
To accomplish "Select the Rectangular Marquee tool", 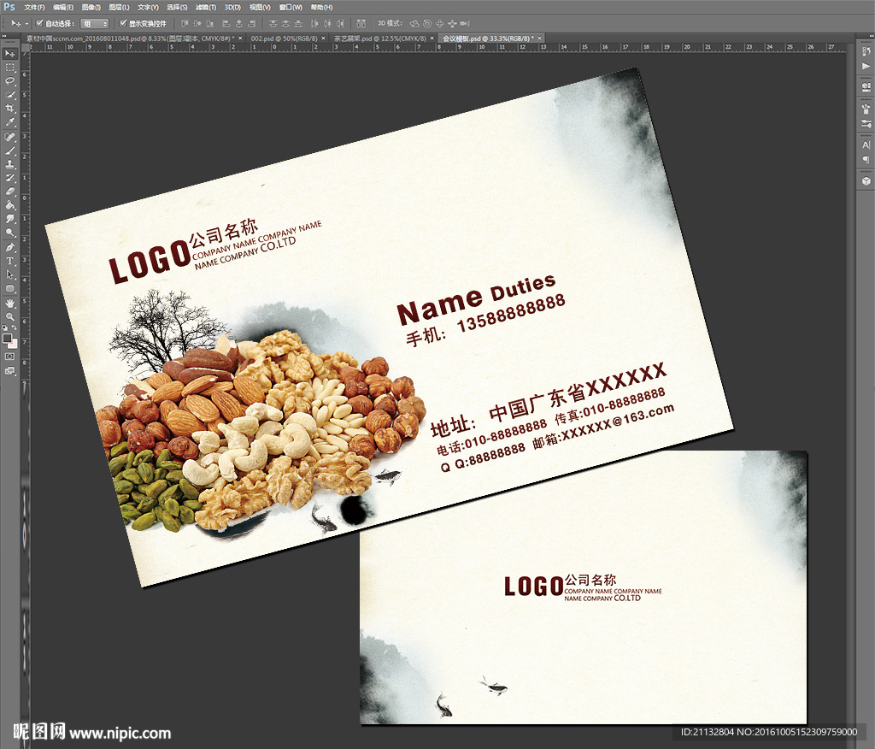I will coord(10,68).
